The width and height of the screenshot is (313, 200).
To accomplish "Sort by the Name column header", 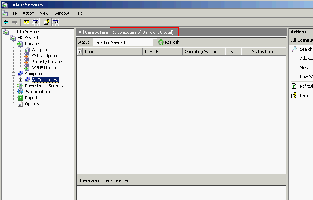I will point(113,52).
